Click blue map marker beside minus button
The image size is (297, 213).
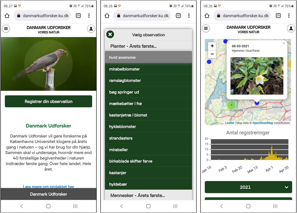click(x=209, y=62)
